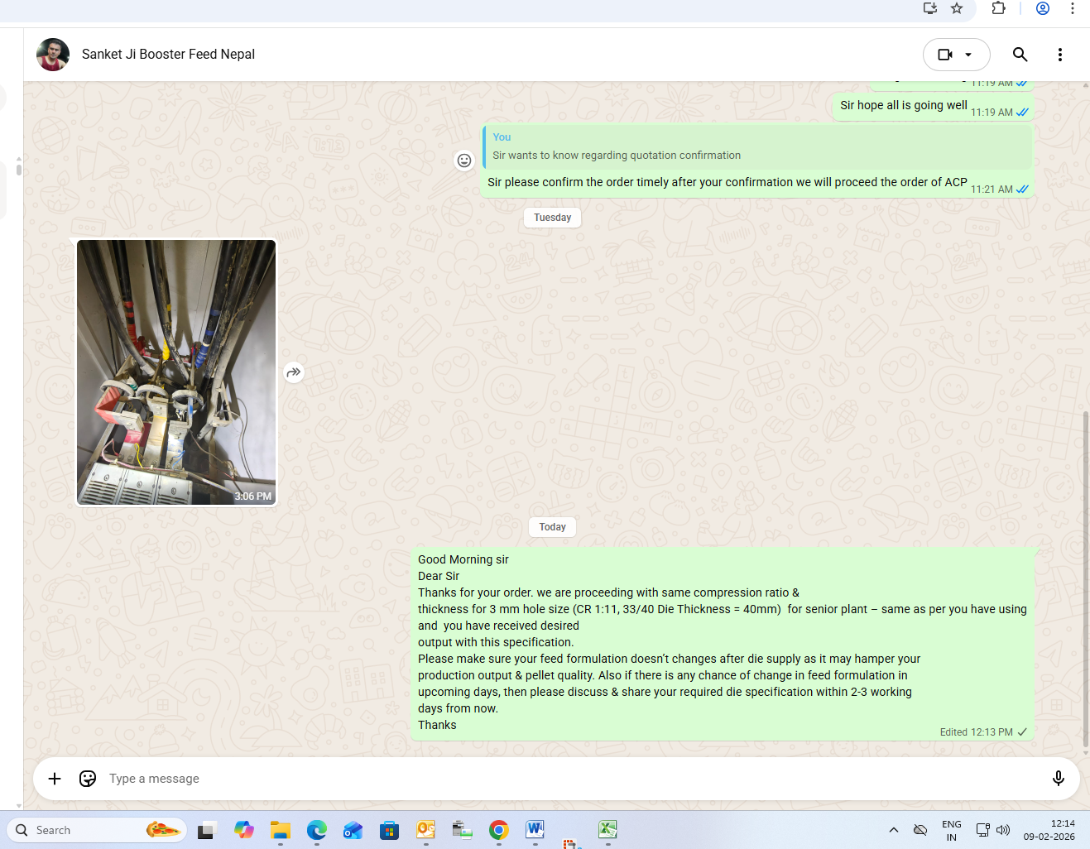Forward the shared wiring photo
This screenshot has height=849, width=1090.
(294, 372)
